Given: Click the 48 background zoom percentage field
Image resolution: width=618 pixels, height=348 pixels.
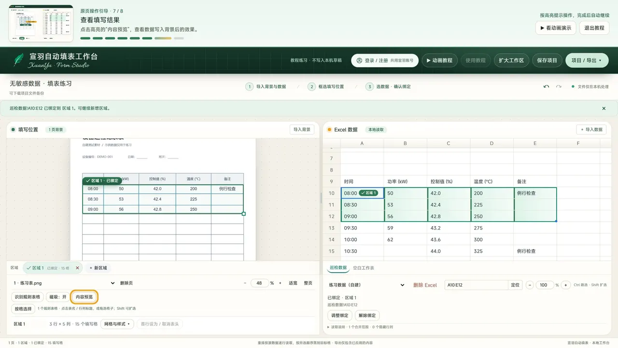Looking at the screenshot, I should point(259,283).
